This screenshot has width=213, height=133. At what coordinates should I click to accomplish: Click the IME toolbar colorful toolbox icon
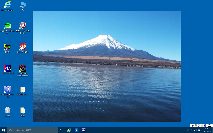point(196,126)
